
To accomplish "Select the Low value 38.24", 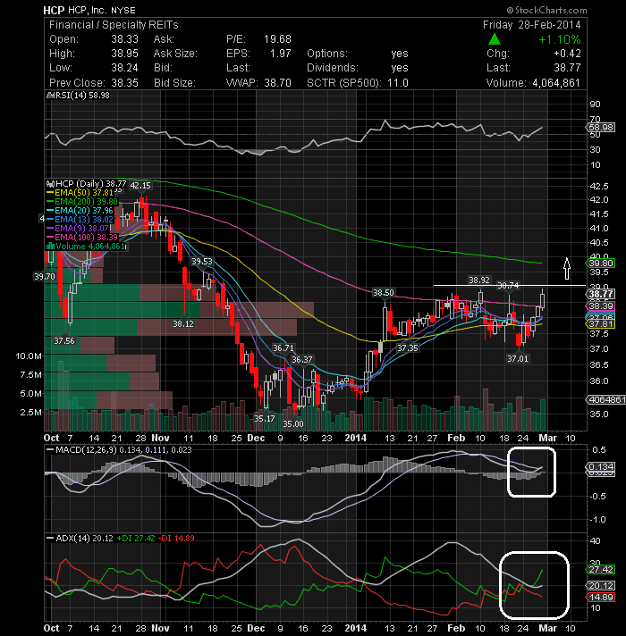I will [x=124, y=68].
